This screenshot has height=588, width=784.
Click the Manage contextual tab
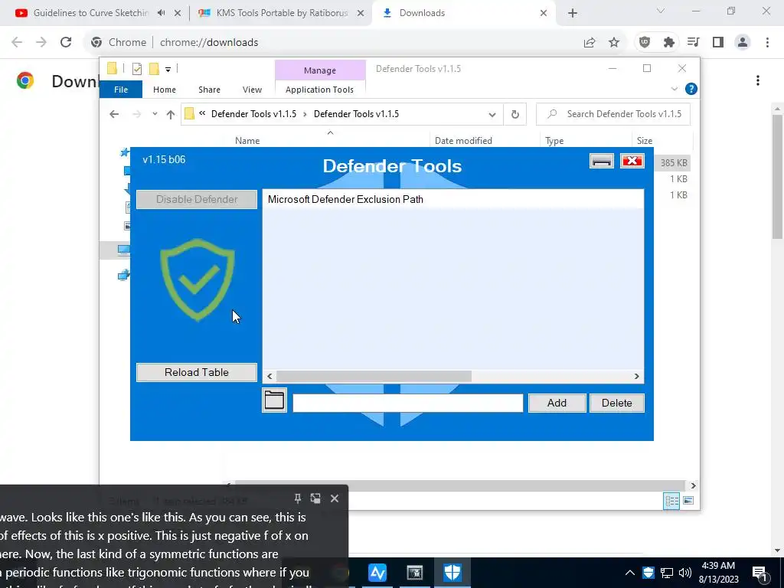tap(320, 70)
